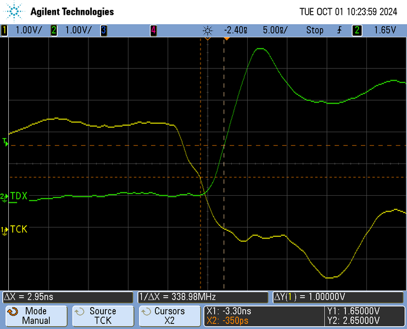This screenshot has width=407, height=329.
Task: Click the pink channel 4 indicator badge
Action: [153, 30]
